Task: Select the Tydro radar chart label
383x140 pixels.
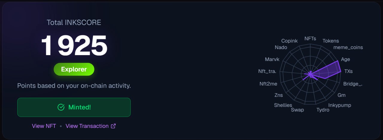Action: coord(323,110)
